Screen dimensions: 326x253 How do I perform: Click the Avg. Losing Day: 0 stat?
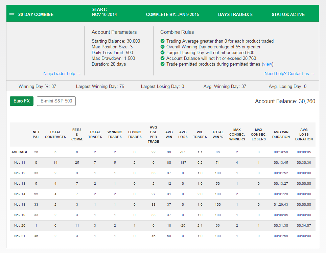click(287, 86)
